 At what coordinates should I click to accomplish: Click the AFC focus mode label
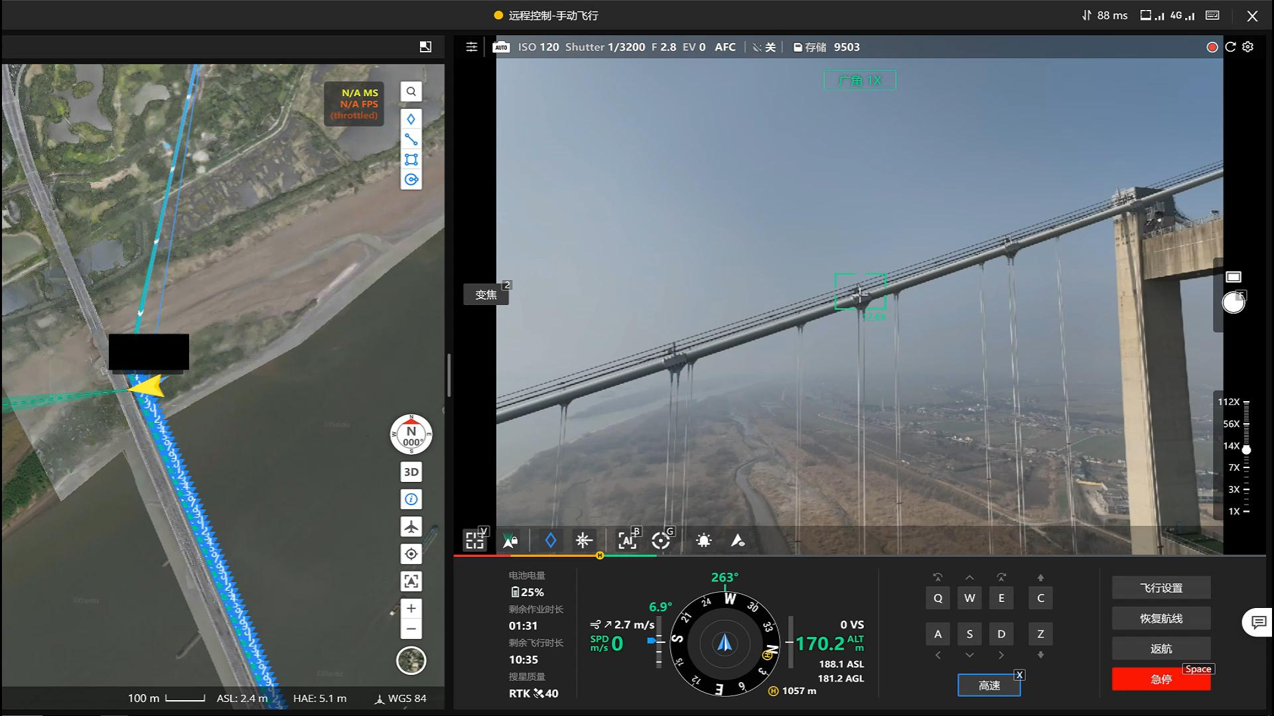725,47
